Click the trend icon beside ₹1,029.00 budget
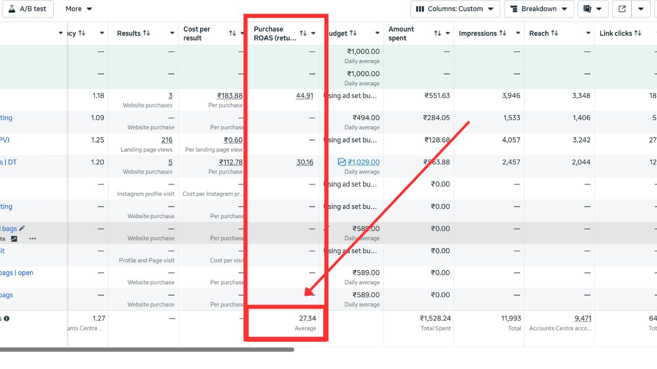 click(342, 162)
